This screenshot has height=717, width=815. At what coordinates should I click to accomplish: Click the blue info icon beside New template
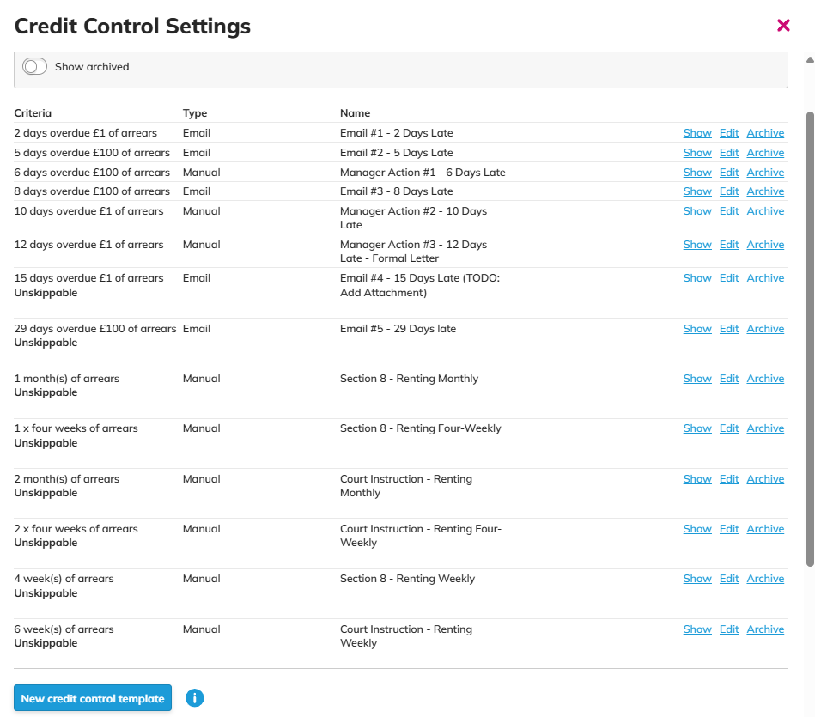point(195,698)
